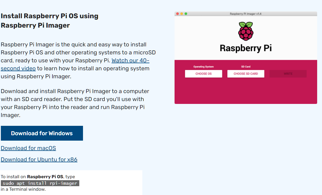Open the Download for macOS link
The width and height of the screenshot is (322, 195).
pos(28,148)
